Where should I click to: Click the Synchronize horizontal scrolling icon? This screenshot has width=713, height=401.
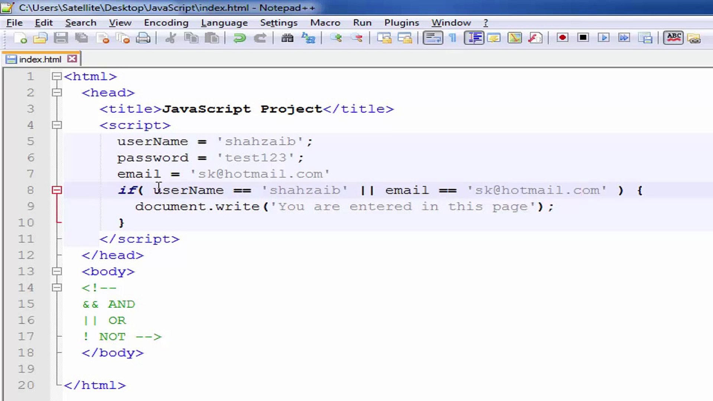pyautogui.click(x=405, y=38)
